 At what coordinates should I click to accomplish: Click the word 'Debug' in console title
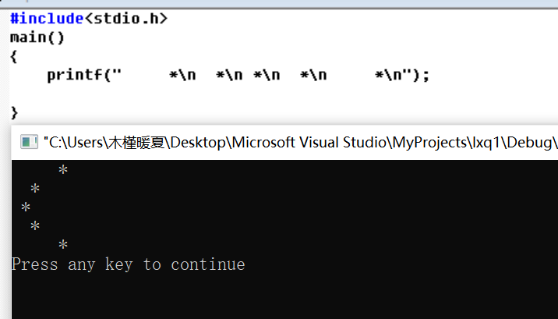pos(528,143)
